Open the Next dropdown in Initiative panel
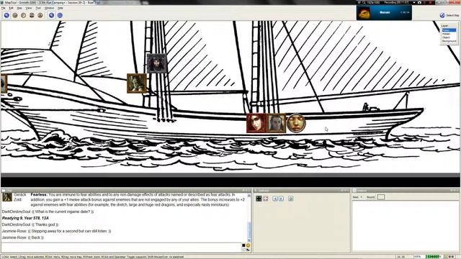The width and height of the screenshot is (461, 259). pyautogui.click(x=357, y=197)
